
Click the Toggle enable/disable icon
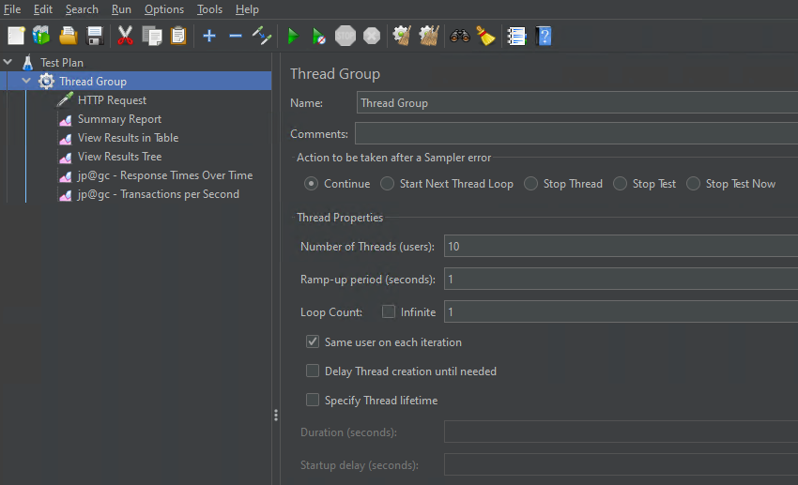coord(262,36)
